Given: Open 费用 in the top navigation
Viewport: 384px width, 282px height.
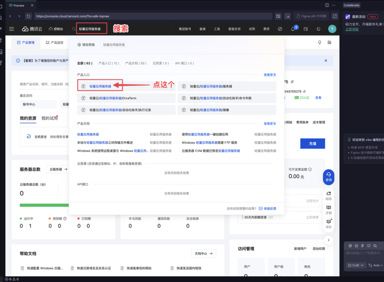Looking at the screenshot, I should (266, 29).
